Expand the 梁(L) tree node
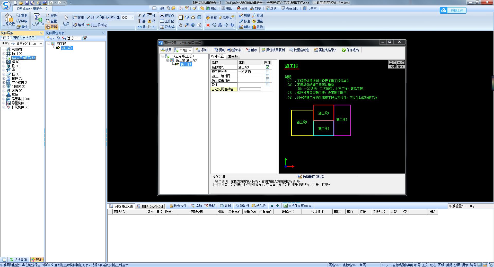The image size is (494, 267). coord(4,70)
